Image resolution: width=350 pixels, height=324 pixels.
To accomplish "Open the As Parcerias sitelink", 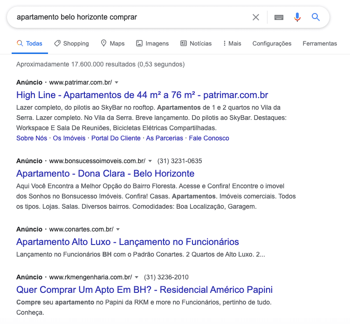I will tap(165, 138).
